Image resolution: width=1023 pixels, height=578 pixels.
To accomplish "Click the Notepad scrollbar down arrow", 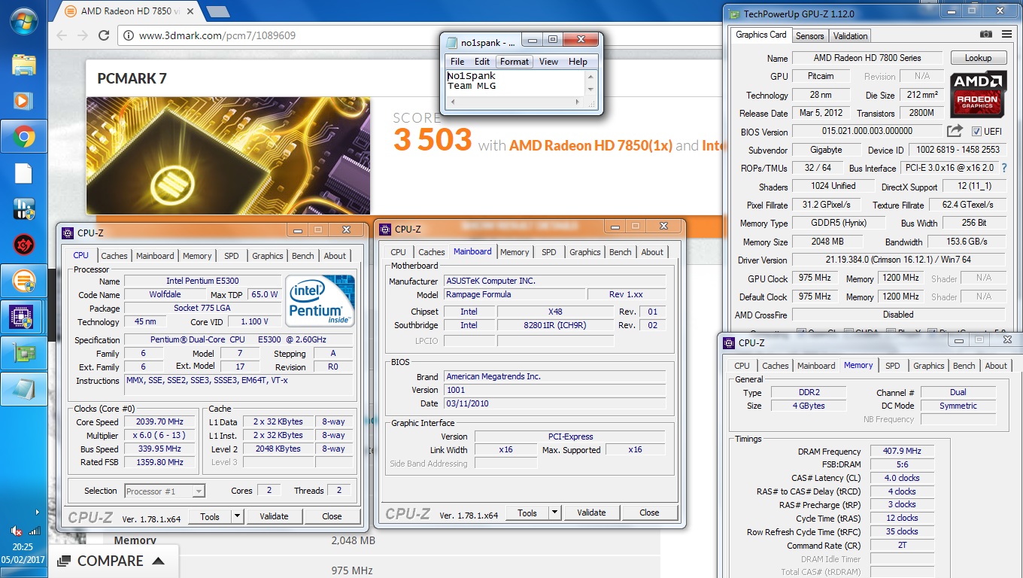I will (591, 90).
